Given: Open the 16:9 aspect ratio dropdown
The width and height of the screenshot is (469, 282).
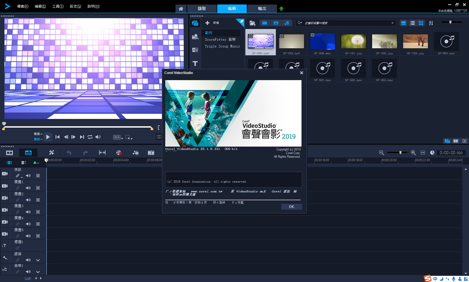Looking at the screenshot, I should 118,137.
